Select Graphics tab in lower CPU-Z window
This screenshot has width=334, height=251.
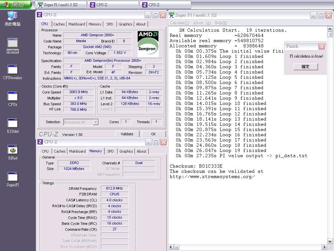(x=126, y=151)
